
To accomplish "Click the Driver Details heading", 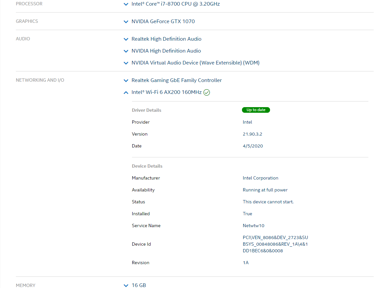I will [x=146, y=110].
